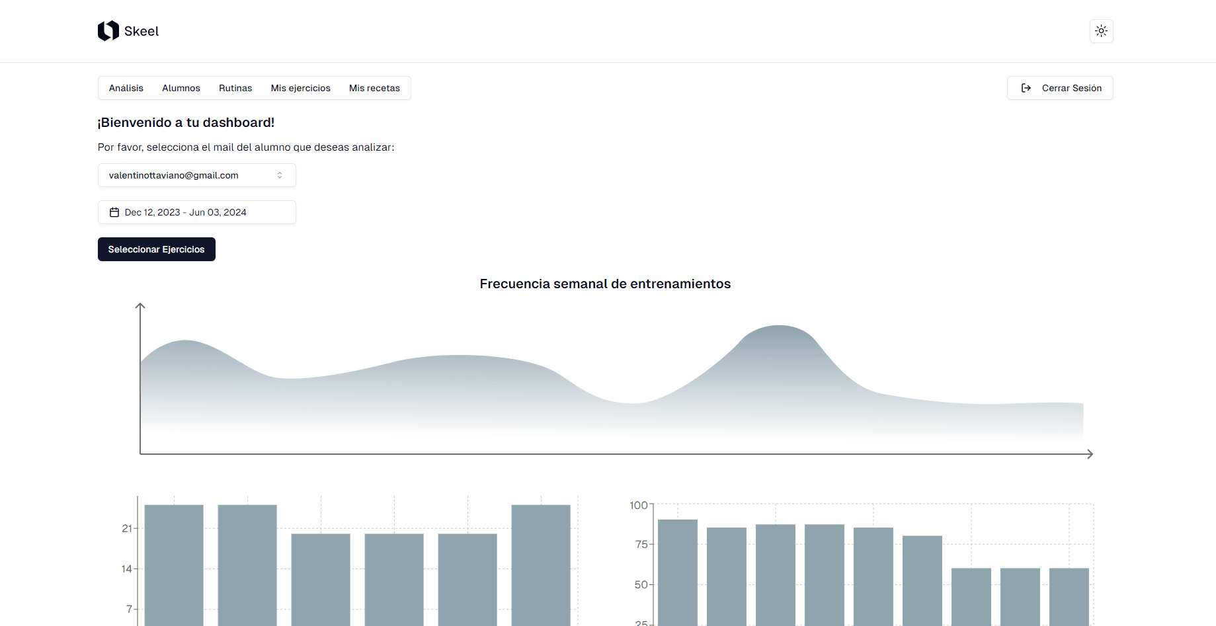Click the '100' axis label on right chart
Viewport: 1216px width, 626px height.
click(x=639, y=505)
